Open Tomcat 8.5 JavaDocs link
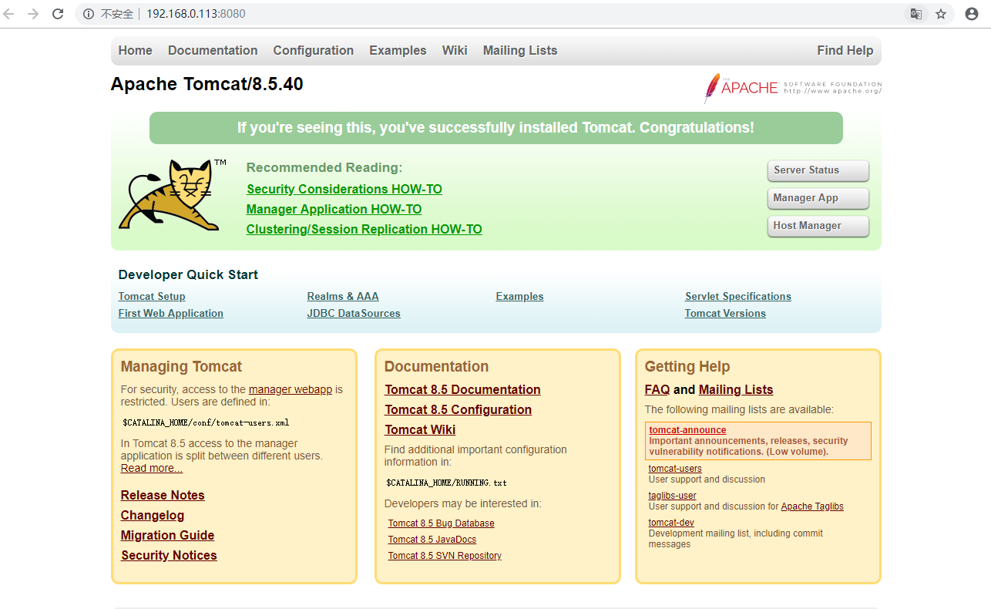The height and width of the screenshot is (609, 991). [432, 540]
